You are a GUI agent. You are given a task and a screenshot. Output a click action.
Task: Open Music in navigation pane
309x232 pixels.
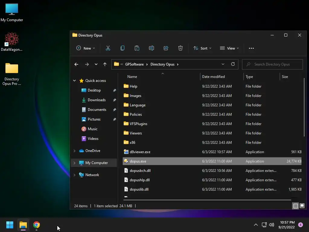(92, 129)
